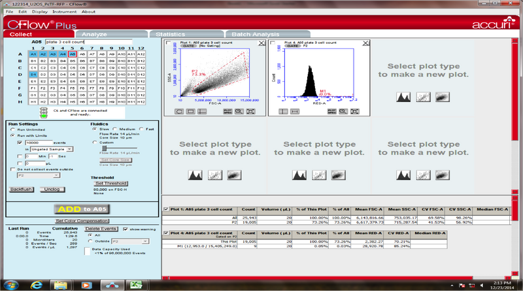Select the Run with Limits option
Image resolution: width=523 pixels, height=291 pixels.
(12, 135)
